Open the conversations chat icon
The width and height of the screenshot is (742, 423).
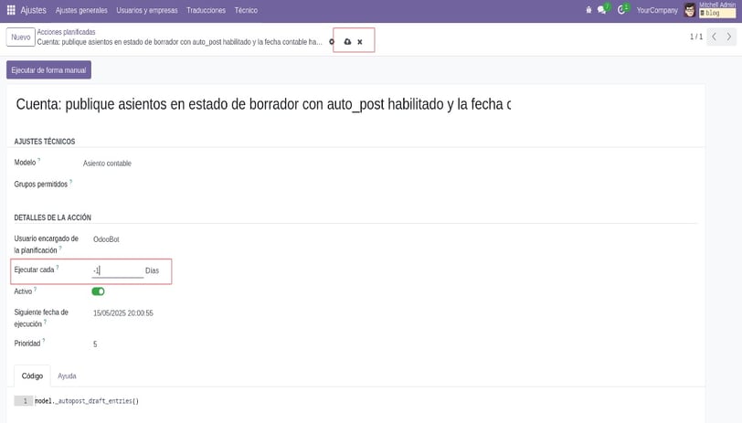tap(602, 10)
